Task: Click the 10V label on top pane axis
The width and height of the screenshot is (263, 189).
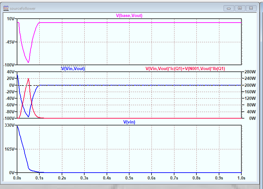Action: [x=10, y=19]
